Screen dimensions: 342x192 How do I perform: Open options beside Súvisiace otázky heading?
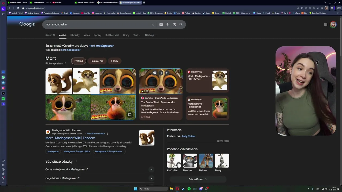coord(76,162)
